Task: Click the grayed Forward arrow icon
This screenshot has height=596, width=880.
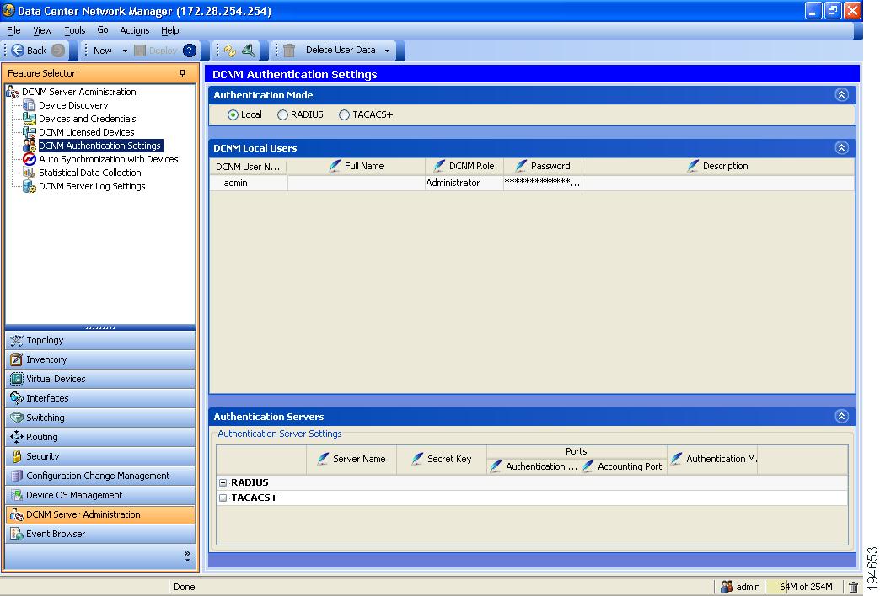Action: click(x=58, y=51)
